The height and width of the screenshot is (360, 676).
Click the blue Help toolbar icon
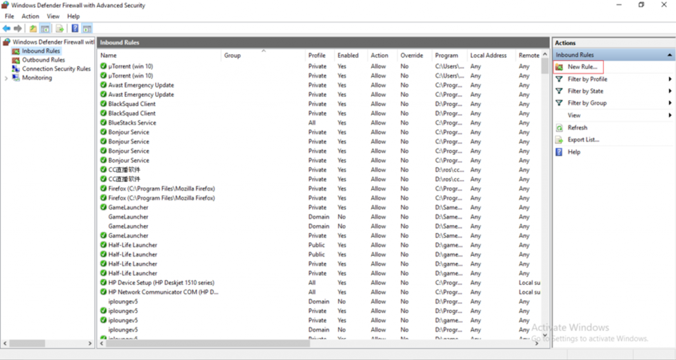(75, 29)
